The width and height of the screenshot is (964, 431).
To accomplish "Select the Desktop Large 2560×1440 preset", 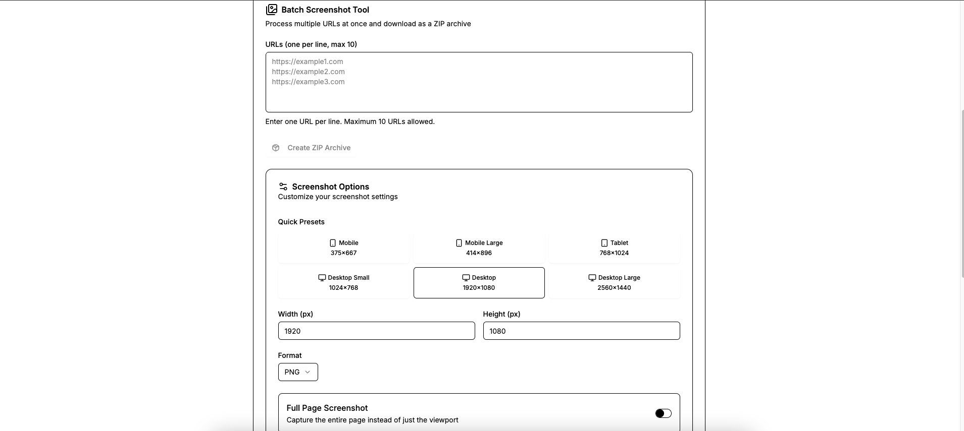I will [x=614, y=283].
